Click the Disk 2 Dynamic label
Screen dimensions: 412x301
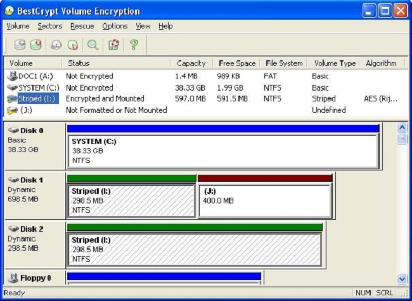tap(22, 239)
